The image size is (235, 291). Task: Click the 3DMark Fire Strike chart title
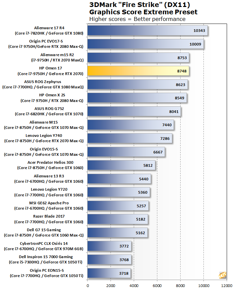[x=140, y=5]
